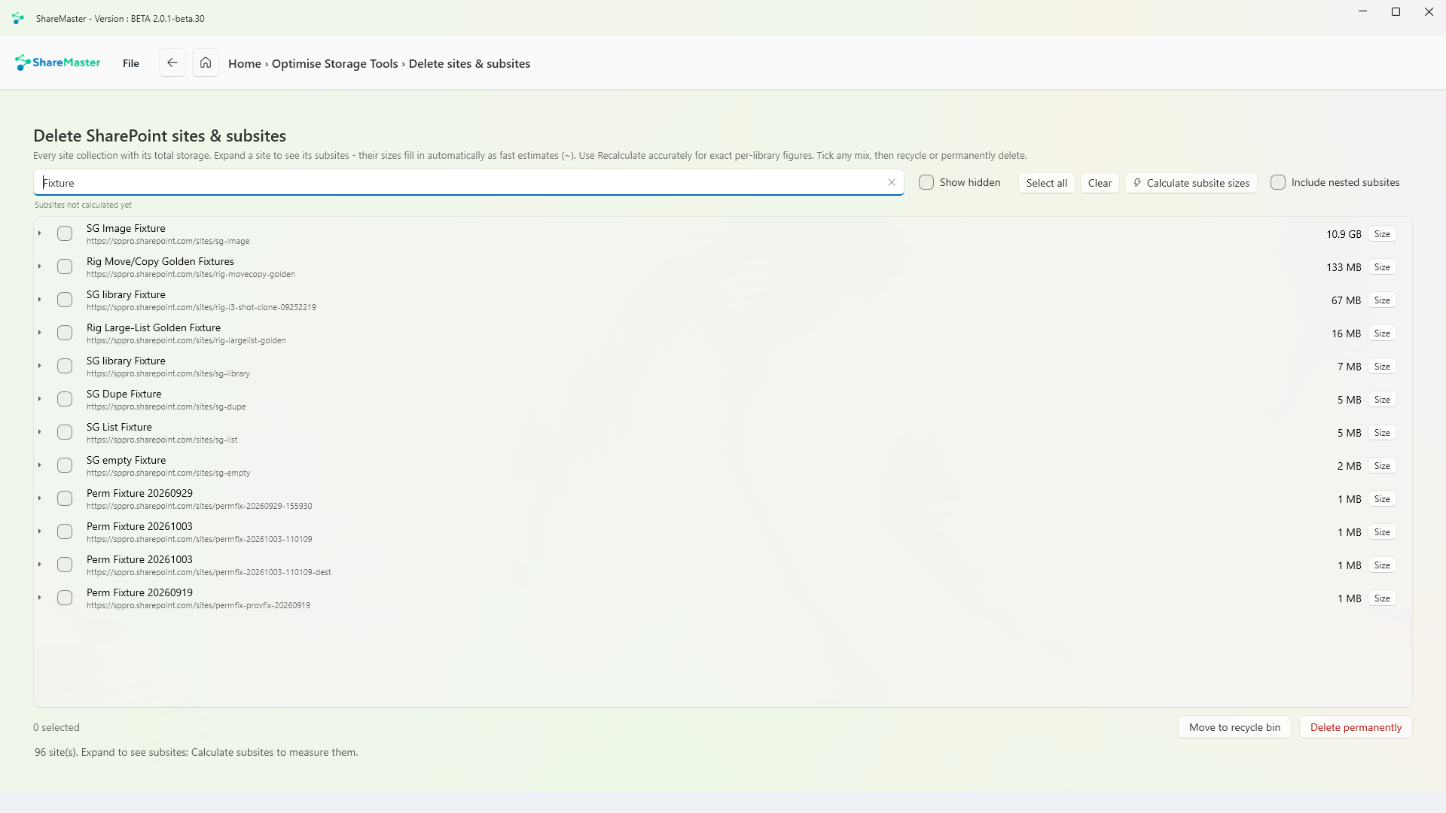Tick Include nested subsites checkbox
Viewport: 1446px width, 813px height.
[x=1278, y=182]
